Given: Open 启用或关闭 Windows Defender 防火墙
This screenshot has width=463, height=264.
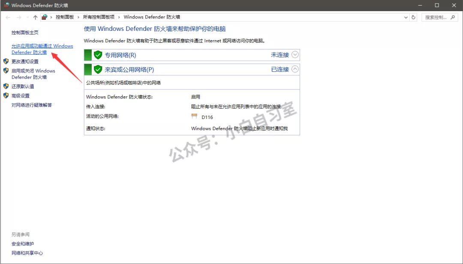Looking at the screenshot, I should tap(33, 74).
